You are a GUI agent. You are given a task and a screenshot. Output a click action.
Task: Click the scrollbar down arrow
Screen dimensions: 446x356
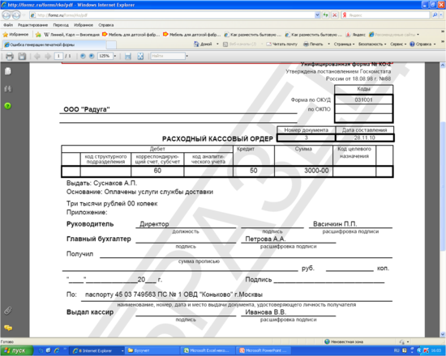(x=443, y=334)
